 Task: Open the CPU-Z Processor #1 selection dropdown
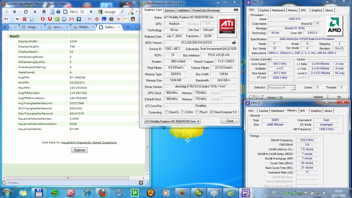[x=282, y=88]
